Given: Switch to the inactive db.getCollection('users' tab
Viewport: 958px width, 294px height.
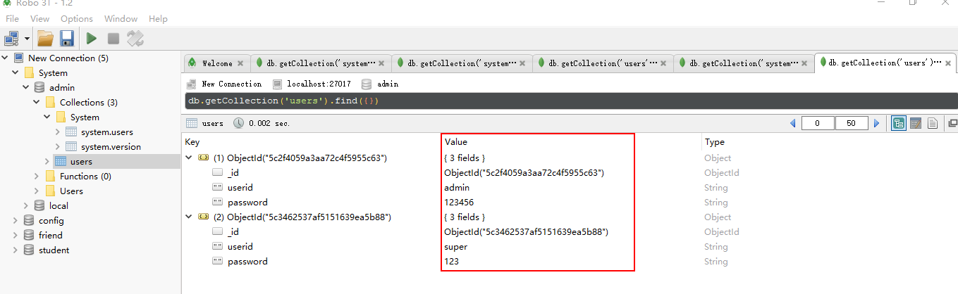Looking at the screenshot, I should (603, 63).
